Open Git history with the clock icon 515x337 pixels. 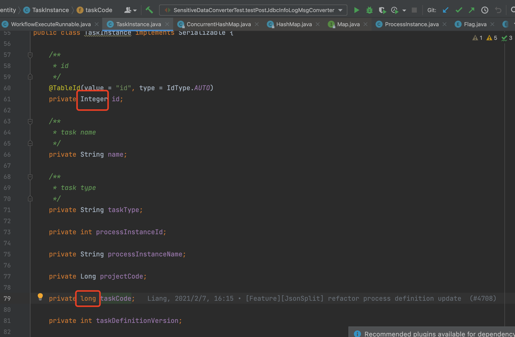tap(485, 10)
